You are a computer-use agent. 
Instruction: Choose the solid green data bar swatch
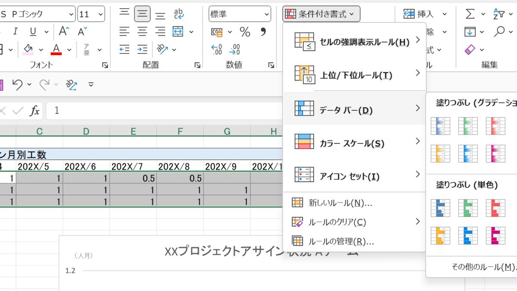point(468,208)
